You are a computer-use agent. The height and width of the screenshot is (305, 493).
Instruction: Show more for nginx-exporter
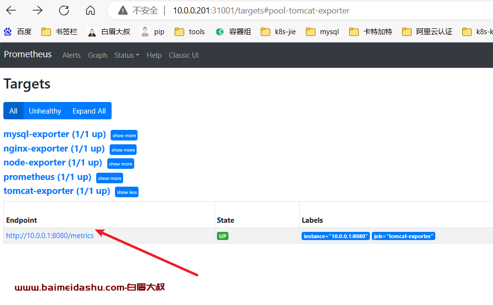click(123, 150)
